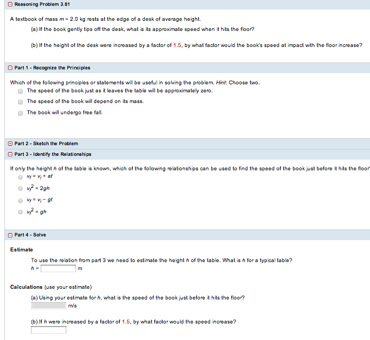
Task: Click 'Part 3 - Identify the Relationships' heading text
Action: [x=53, y=154]
